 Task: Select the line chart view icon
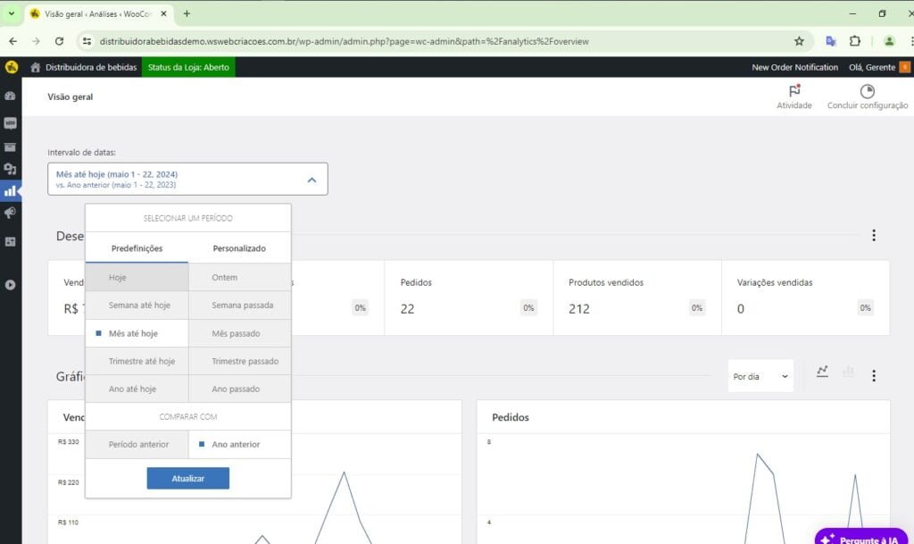pos(822,372)
